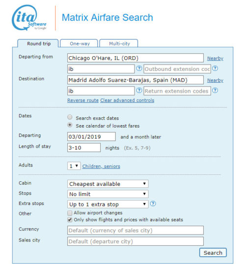Switch to the One-way tab

click(80, 43)
